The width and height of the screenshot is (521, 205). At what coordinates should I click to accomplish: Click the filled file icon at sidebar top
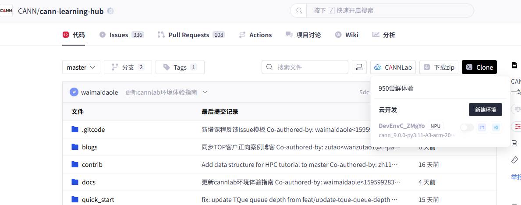tap(514, 65)
